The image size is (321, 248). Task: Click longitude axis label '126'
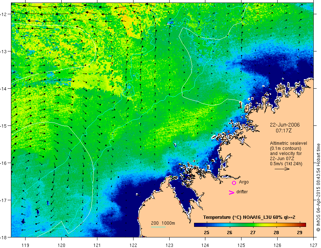coord(277,245)
